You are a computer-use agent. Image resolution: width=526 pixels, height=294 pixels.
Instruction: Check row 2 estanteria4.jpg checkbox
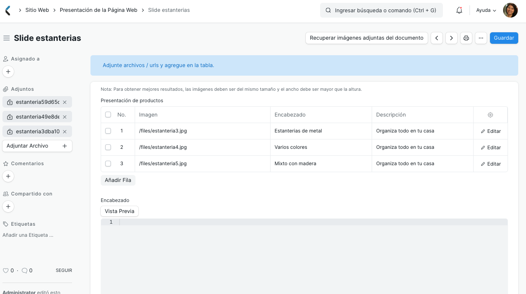108,147
